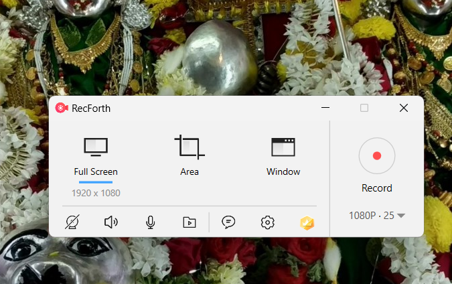Open the feedback chat bubble icon
This screenshot has width=452, height=284.
click(228, 222)
